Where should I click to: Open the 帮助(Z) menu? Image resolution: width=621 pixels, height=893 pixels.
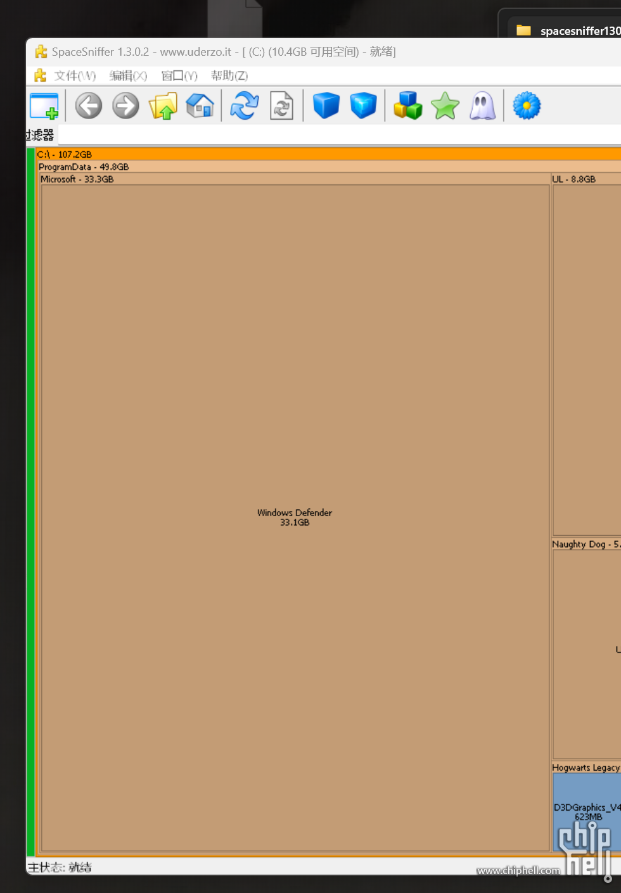point(229,76)
